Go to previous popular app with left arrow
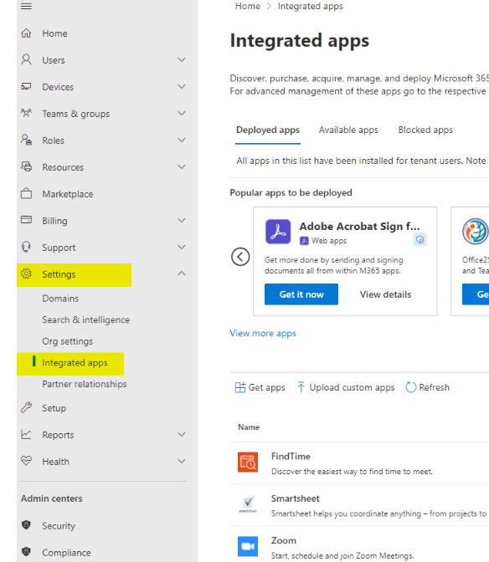This screenshot has width=489, height=562. pyautogui.click(x=240, y=257)
